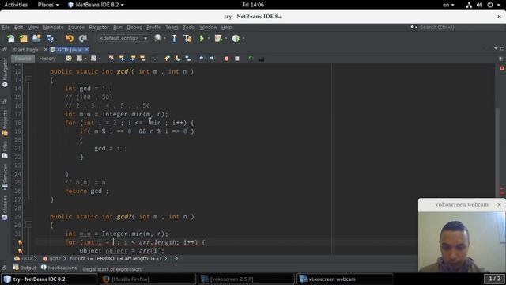Click the New Project icon
This screenshot has height=285, width=506.
coord(24,39)
